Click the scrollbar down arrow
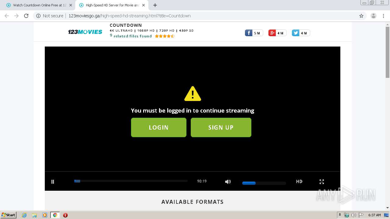390x219 pixels. (x=388, y=208)
